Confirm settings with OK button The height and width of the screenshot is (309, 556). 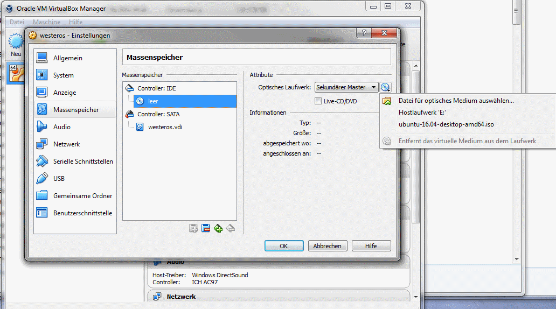284,246
